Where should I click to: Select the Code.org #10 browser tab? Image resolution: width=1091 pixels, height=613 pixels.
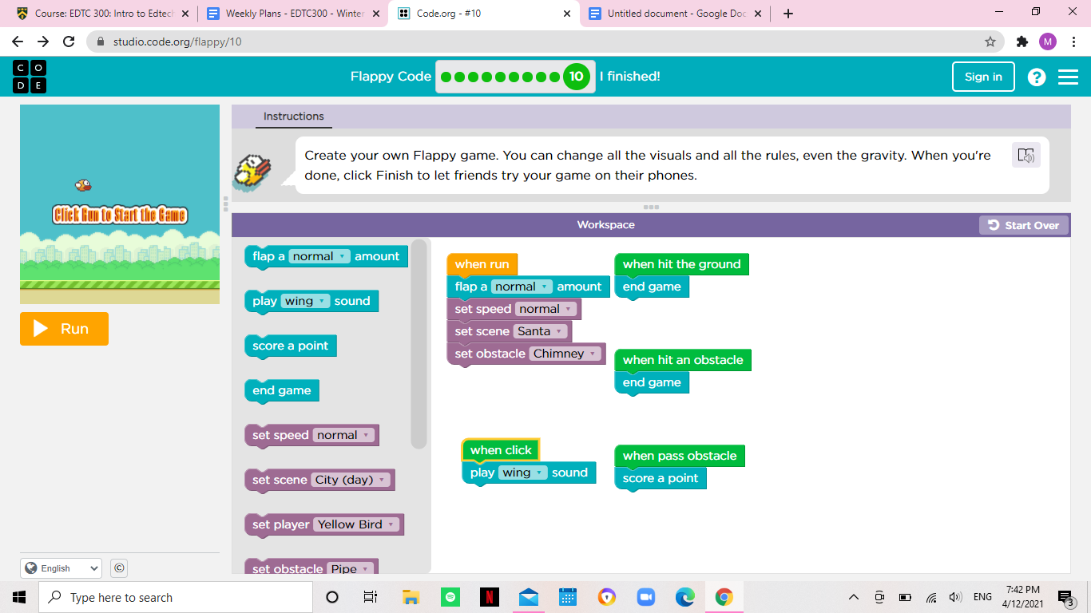tap(484, 14)
